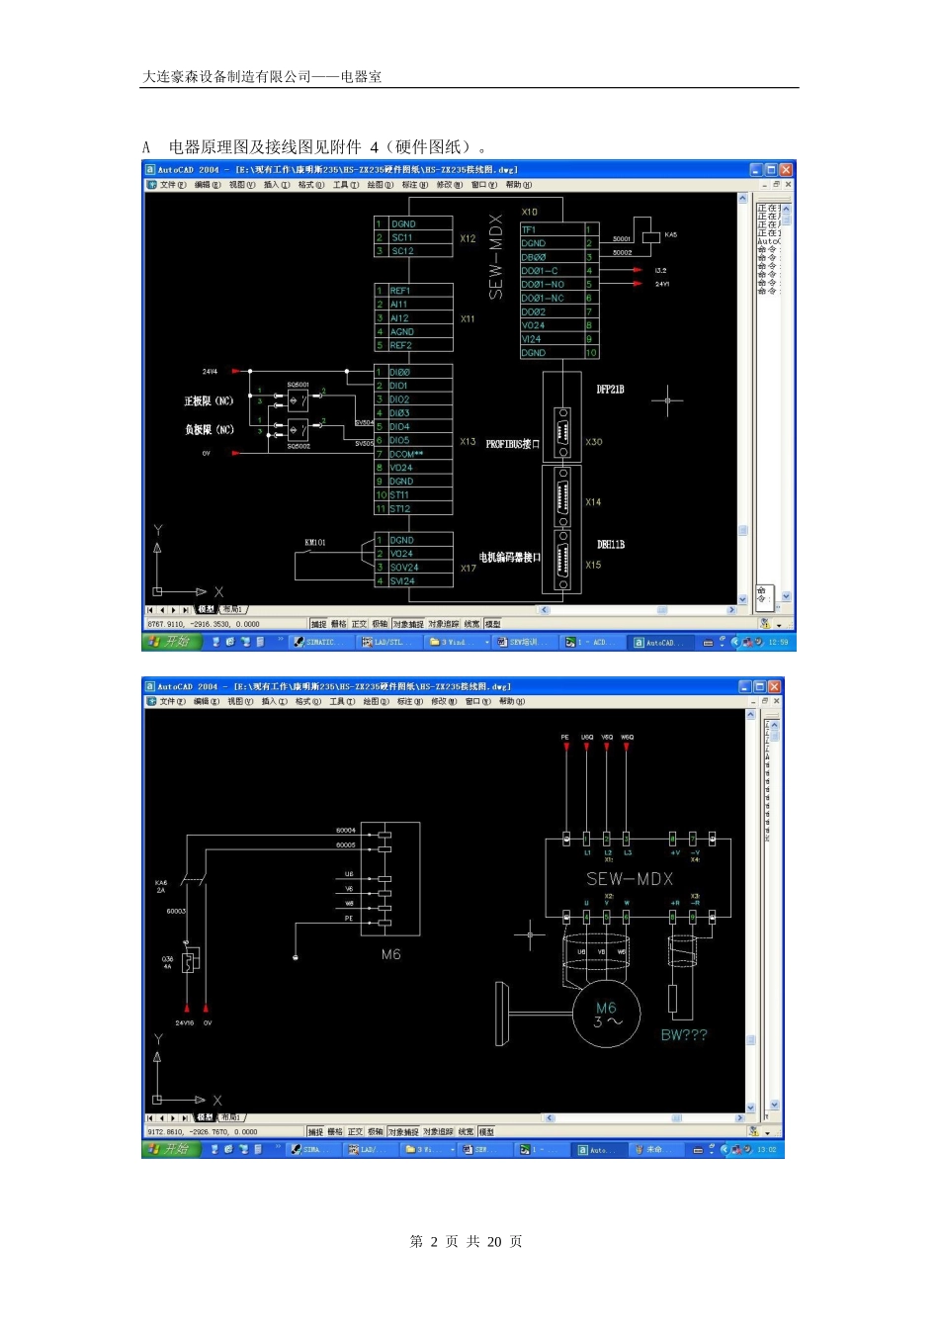The image size is (939, 1329).
Task: Click last-tab navigation arrow in lower window
Action: pos(185,1117)
